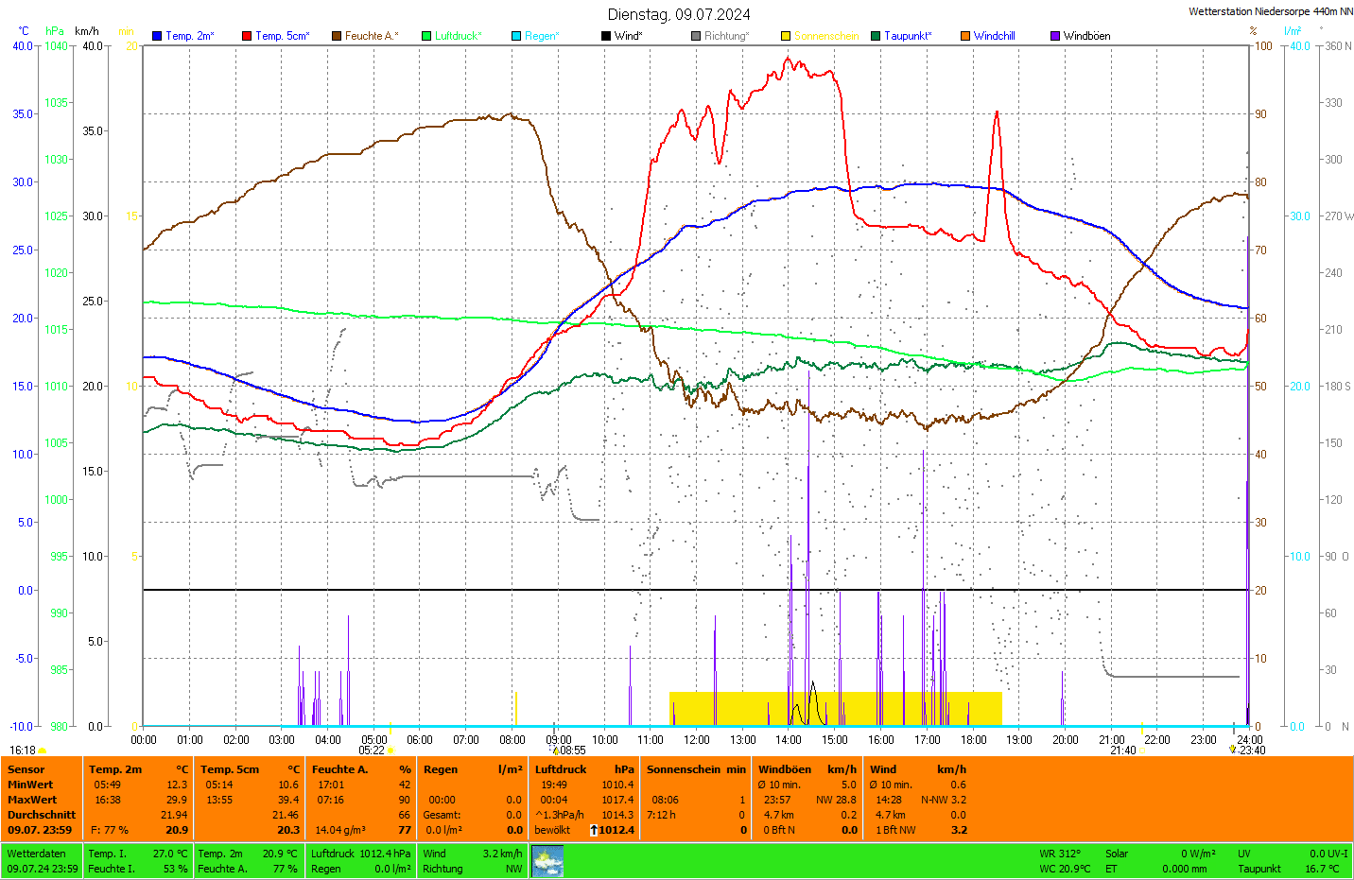Click the red Temp. 5cm legend square
Screen dimensions: 1354x880
point(247,36)
